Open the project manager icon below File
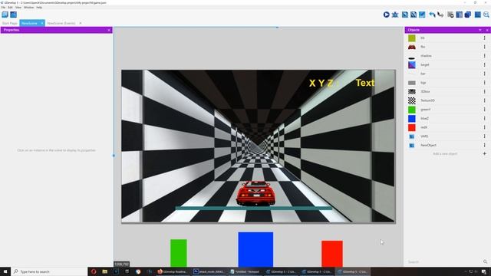This screenshot has height=276, width=491. pyautogui.click(x=5, y=15)
